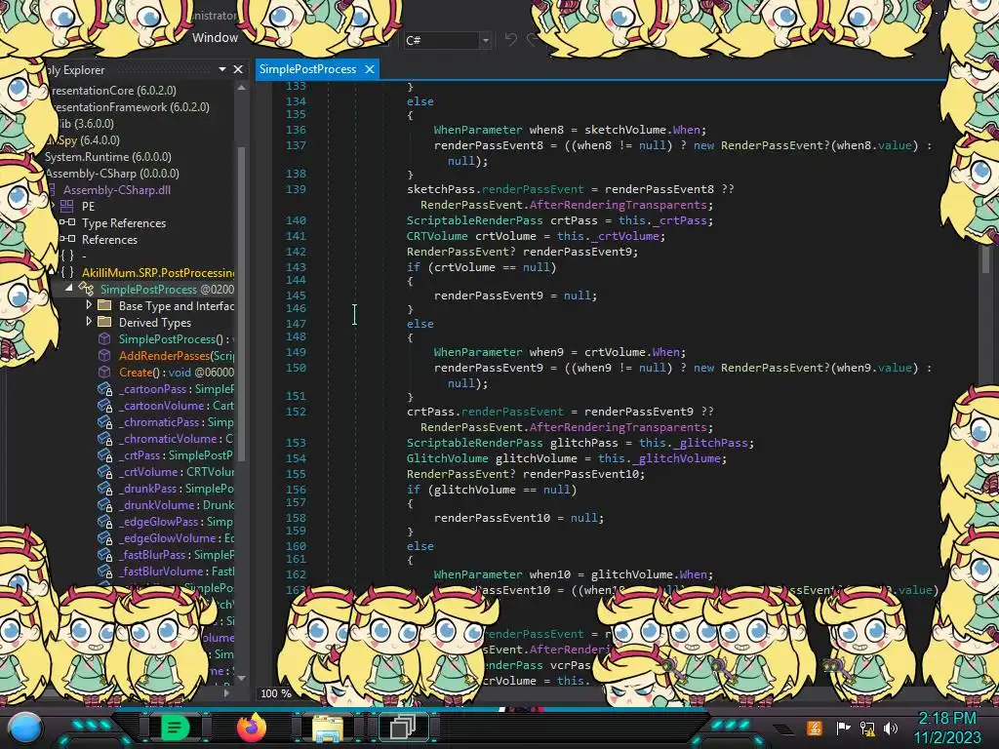
Task: Open the C# language dropdown
Action: click(485, 40)
